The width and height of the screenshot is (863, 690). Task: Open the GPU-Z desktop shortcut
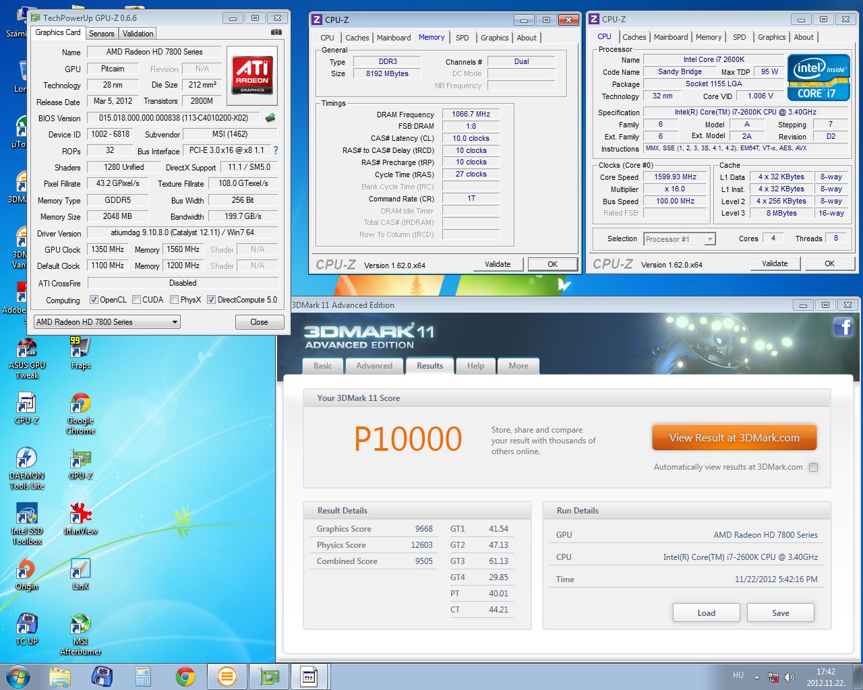[x=80, y=464]
